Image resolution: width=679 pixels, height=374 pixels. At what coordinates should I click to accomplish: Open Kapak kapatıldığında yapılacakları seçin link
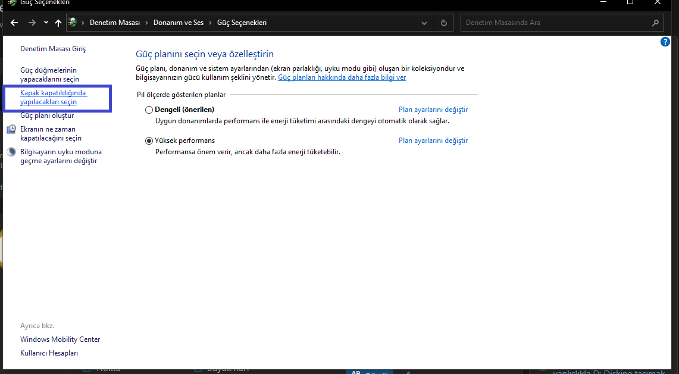pyautogui.click(x=54, y=98)
